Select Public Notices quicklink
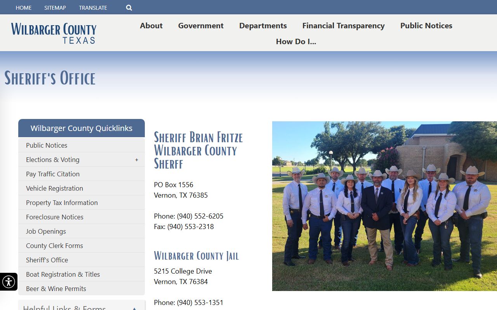Screen dimensions: 497x310 point(82,145)
